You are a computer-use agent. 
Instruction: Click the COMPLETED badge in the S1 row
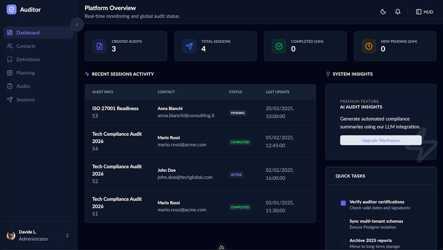pyautogui.click(x=240, y=207)
